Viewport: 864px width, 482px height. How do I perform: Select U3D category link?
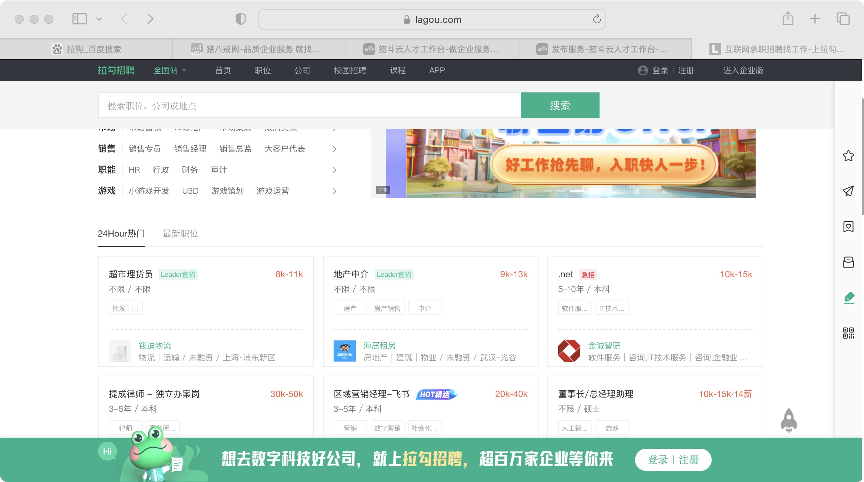190,191
